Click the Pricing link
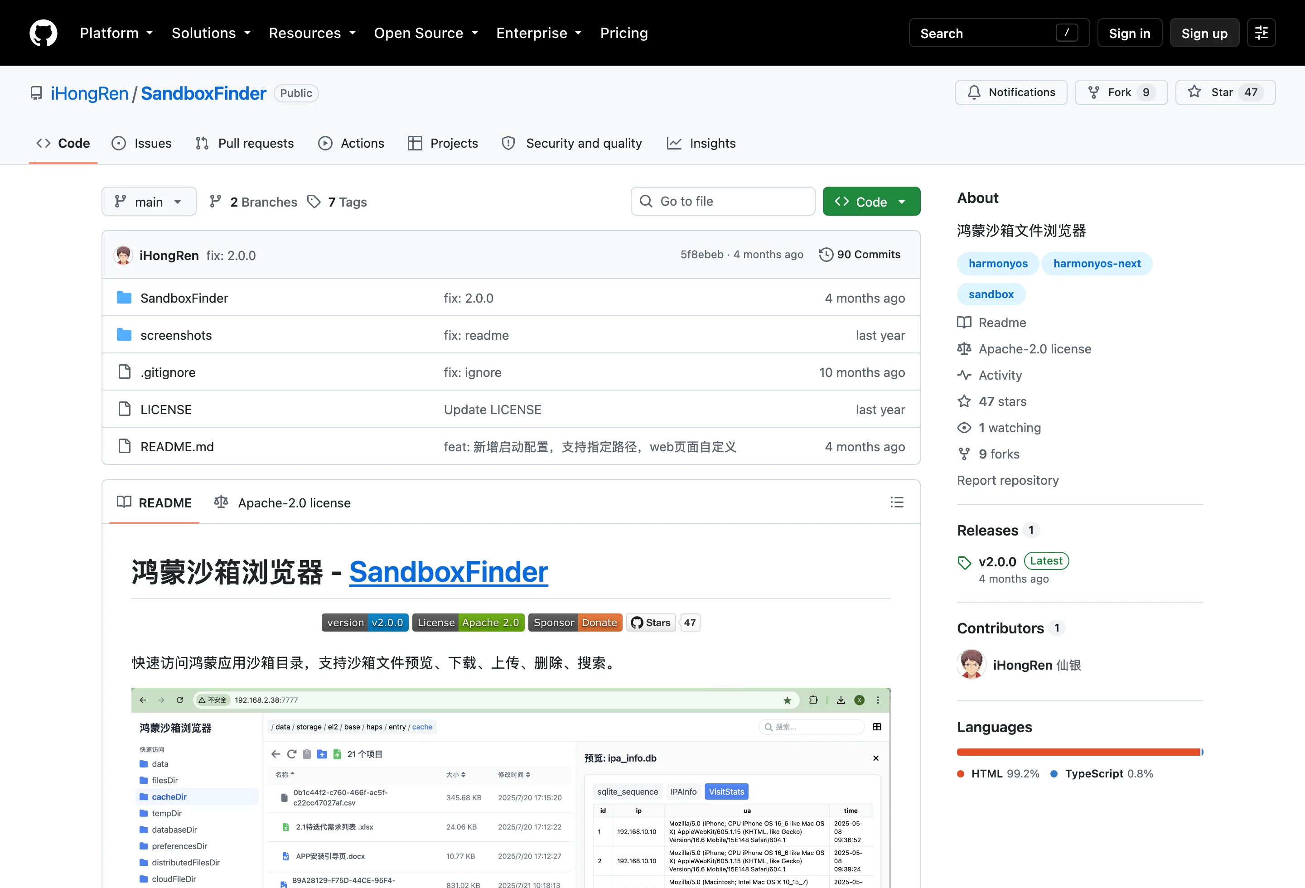 624,33
